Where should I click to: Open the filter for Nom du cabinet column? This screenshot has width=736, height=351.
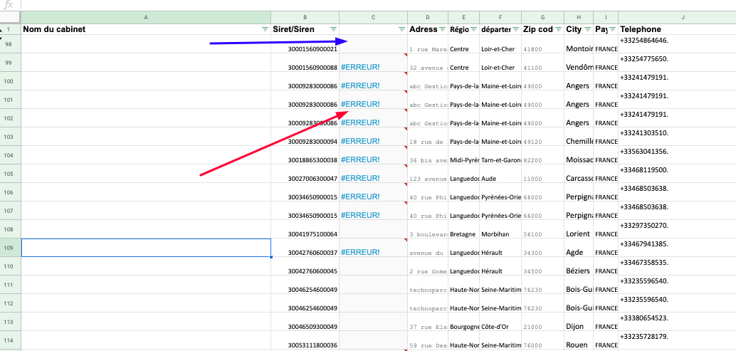(265, 29)
